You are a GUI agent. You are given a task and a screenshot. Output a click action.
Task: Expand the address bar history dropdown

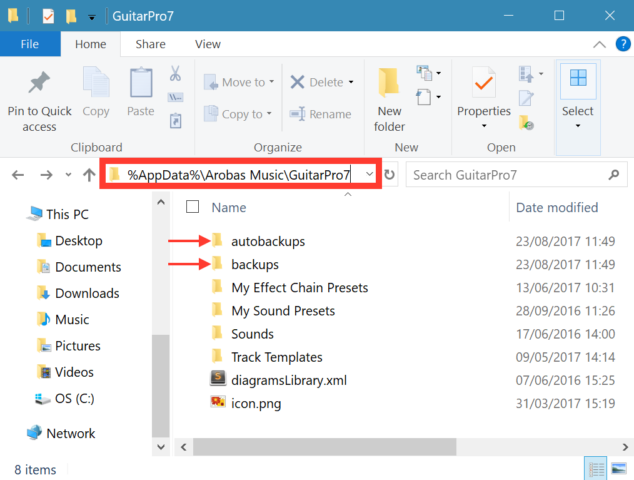point(370,175)
